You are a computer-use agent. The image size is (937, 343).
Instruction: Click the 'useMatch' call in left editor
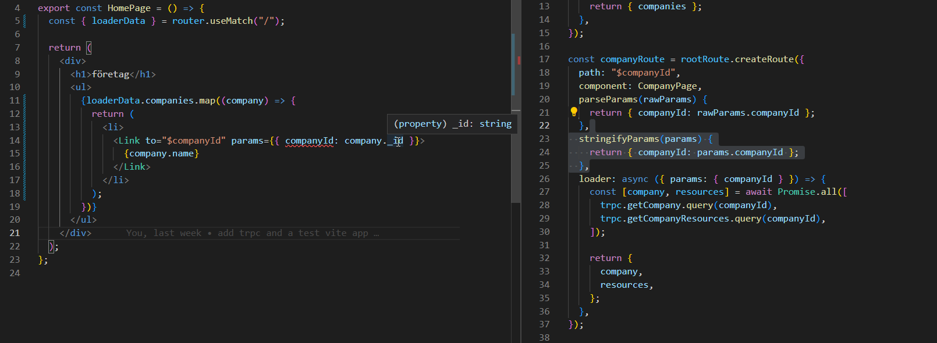point(231,21)
